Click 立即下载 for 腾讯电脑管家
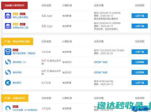This screenshot has height=112, width=151. click(140, 52)
